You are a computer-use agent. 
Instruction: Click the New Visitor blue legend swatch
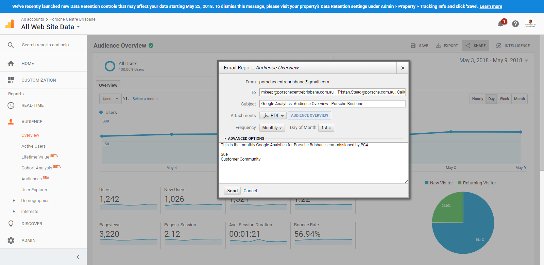[427, 183]
